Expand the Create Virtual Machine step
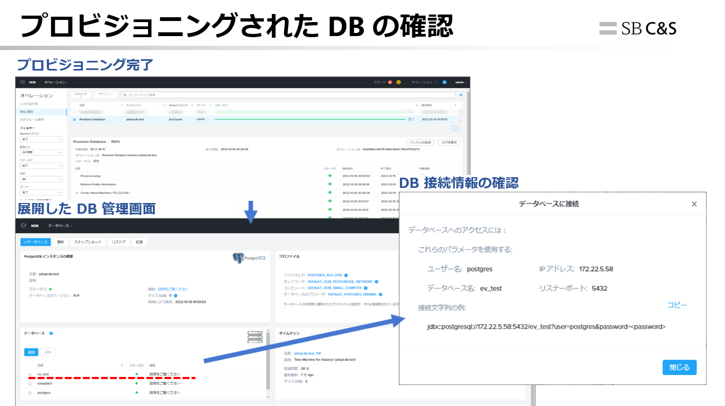Image resolution: width=725 pixels, height=406 pixels. pyautogui.click(x=77, y=192)
